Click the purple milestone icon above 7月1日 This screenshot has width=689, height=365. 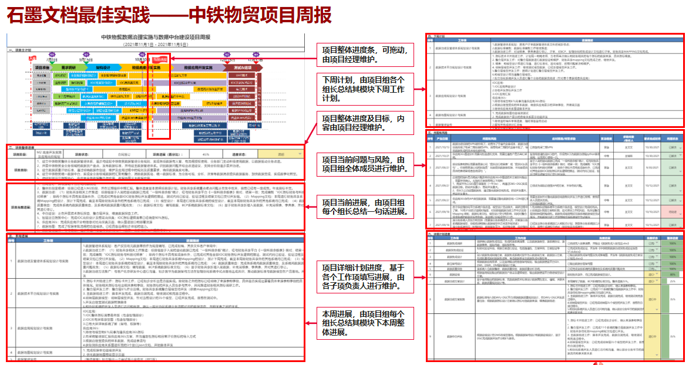[x=52, y=55]
